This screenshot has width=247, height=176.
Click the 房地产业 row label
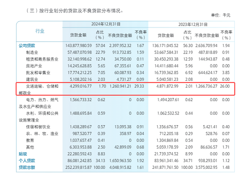[x=34, y=66]
